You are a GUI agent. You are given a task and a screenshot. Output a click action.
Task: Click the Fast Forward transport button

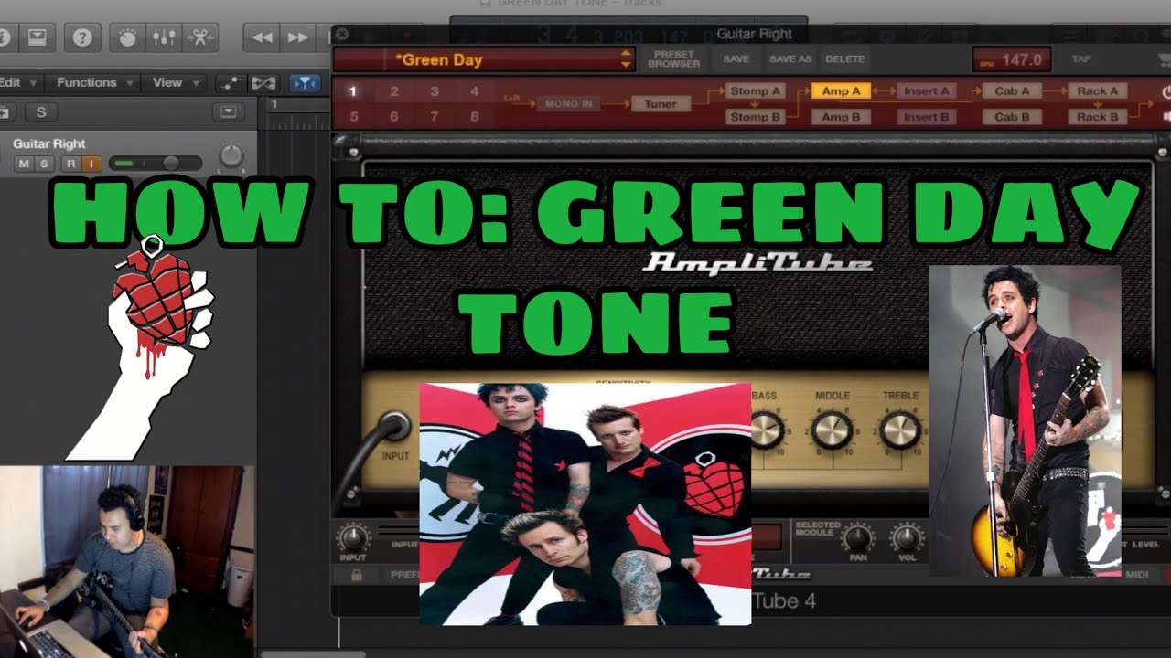pos(297,37)
